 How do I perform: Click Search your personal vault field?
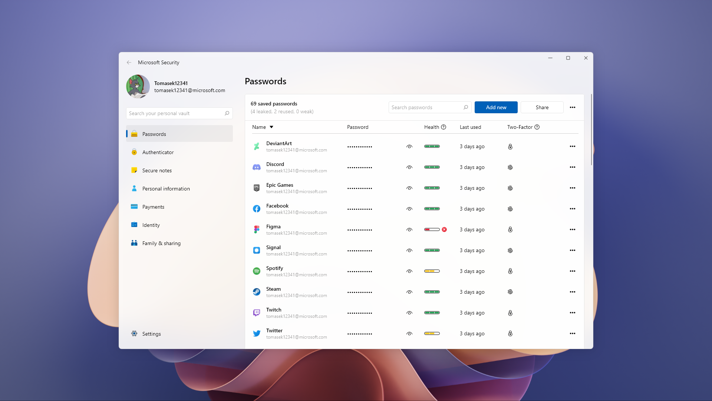(x=179, y=113)
